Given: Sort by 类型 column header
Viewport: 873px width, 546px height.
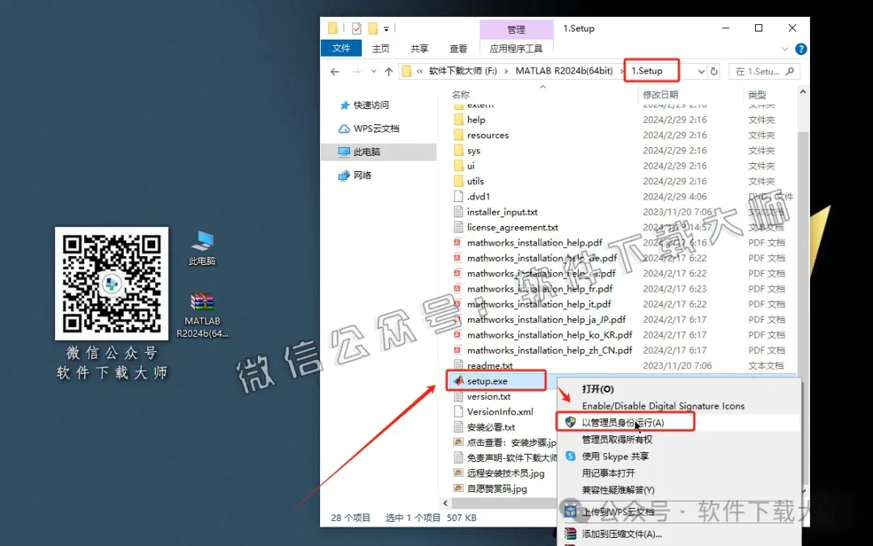Looking at the screenshot, I should [757, 94].
